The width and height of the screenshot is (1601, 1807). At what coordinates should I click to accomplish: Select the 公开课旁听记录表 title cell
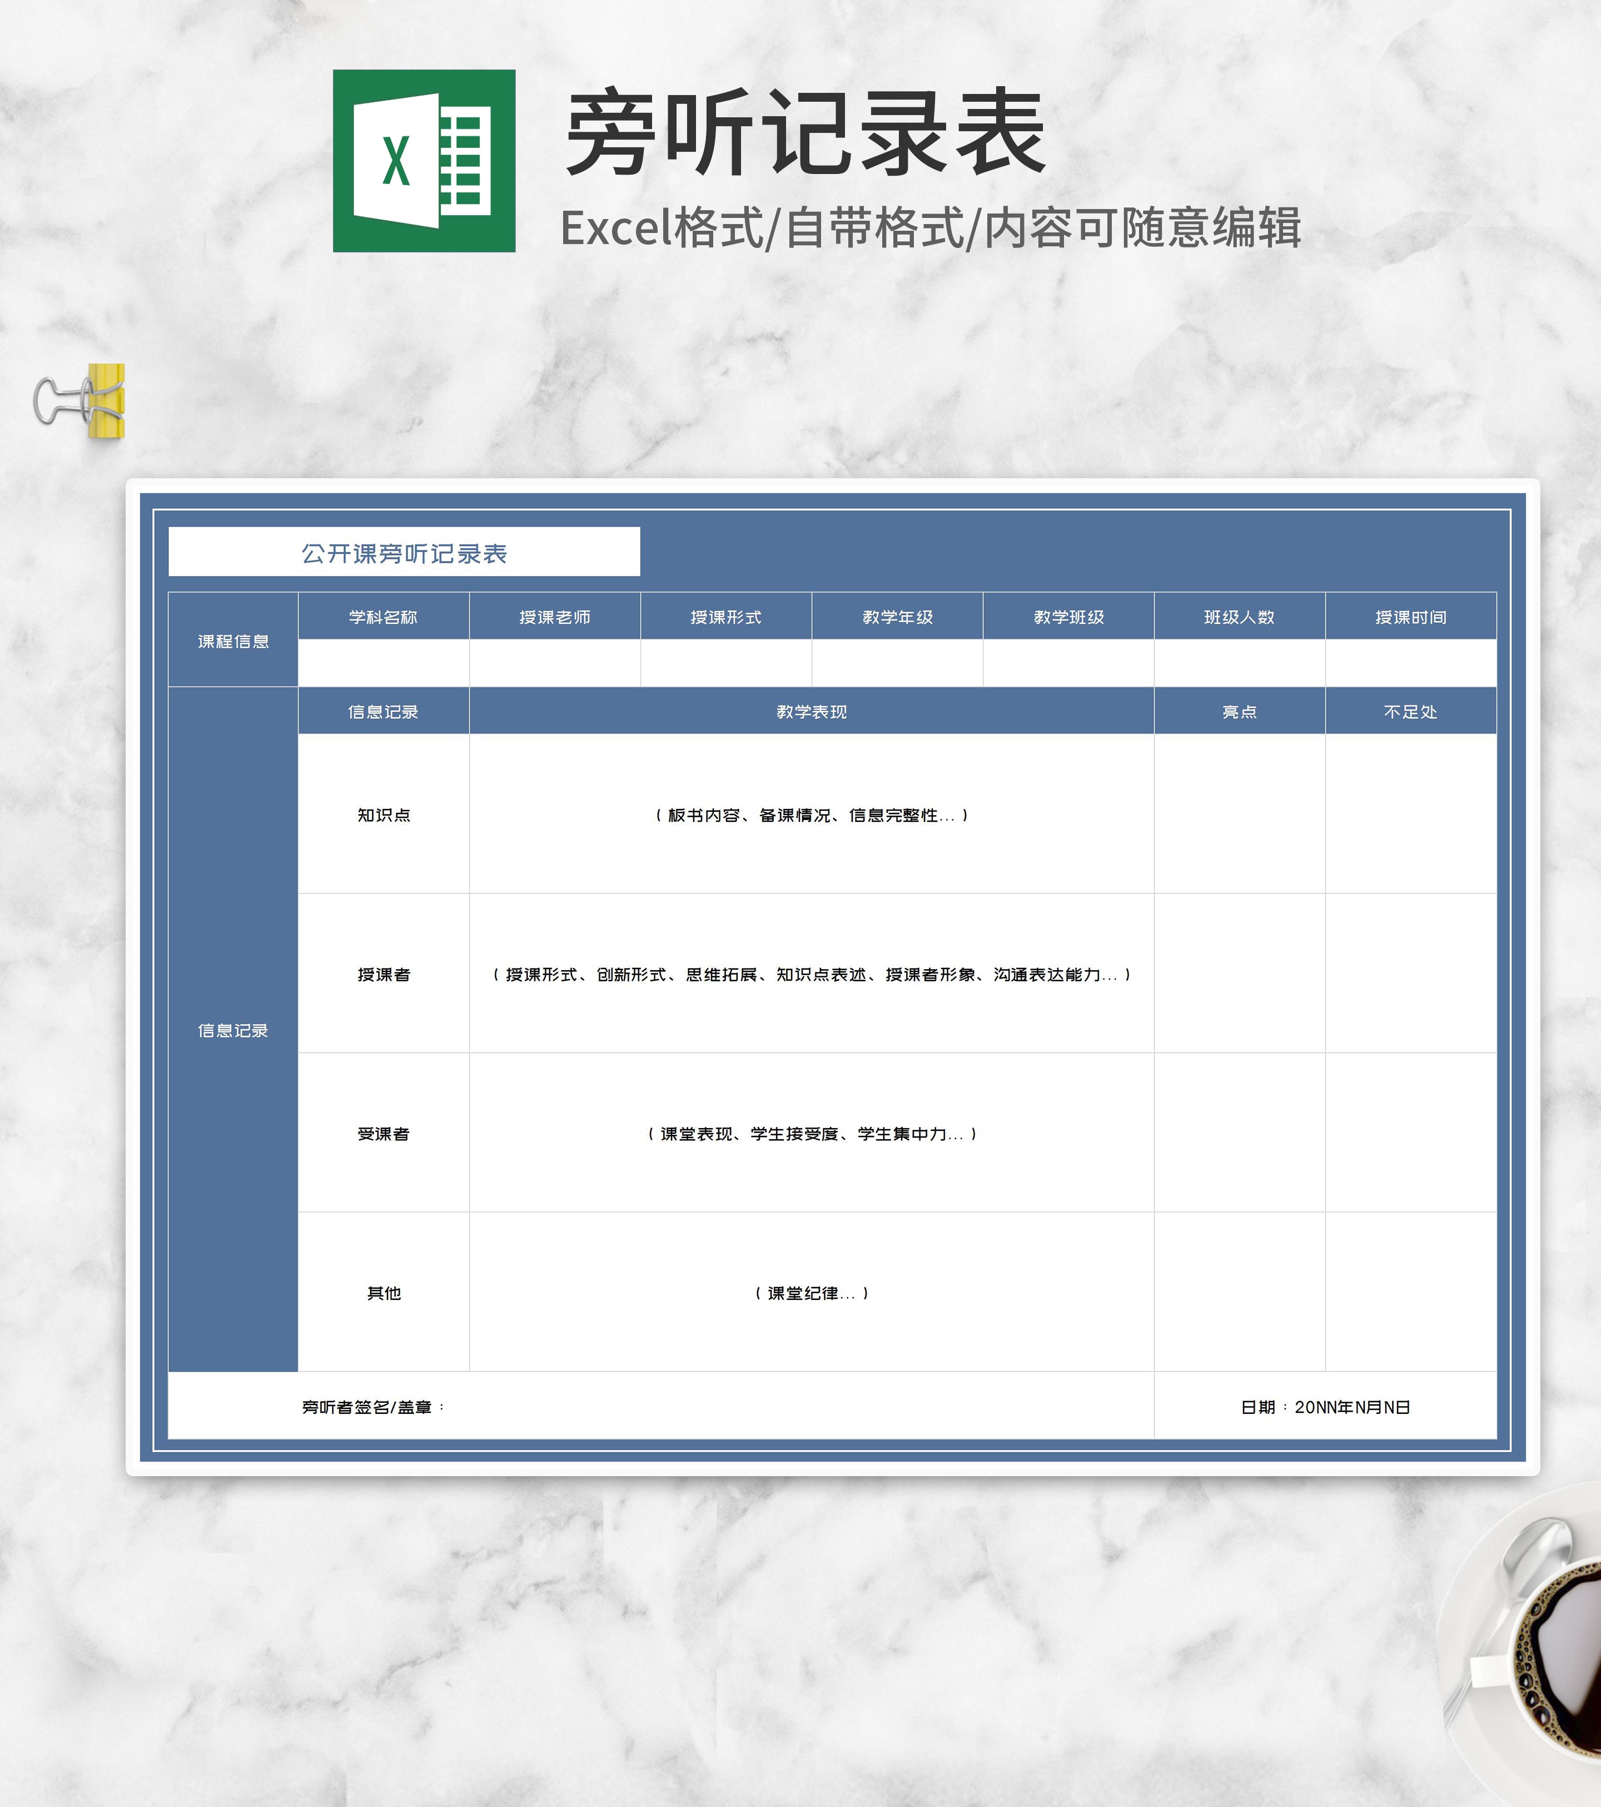point(404,553)
